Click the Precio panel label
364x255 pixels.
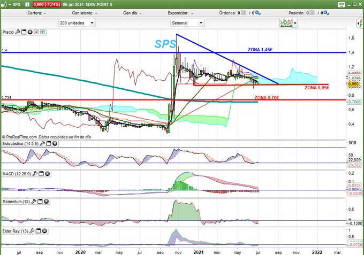coord(8,32)
